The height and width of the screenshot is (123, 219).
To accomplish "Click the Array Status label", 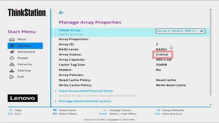I will tap(70, 55).
